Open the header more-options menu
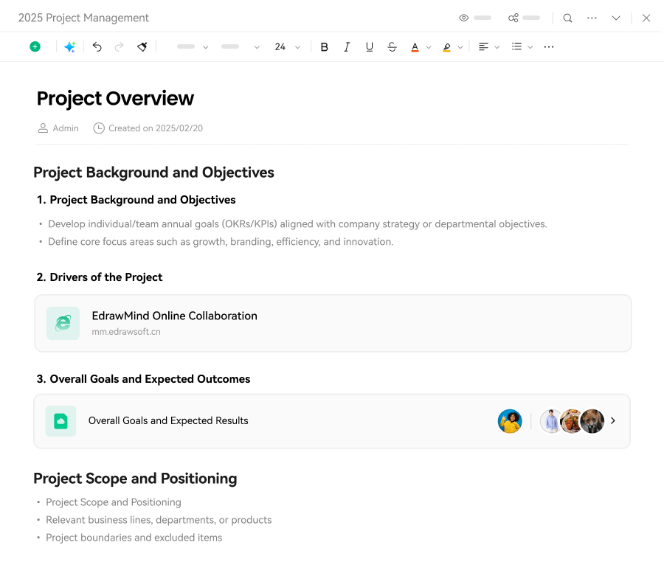The image size is (664, 562). [592, 18]
